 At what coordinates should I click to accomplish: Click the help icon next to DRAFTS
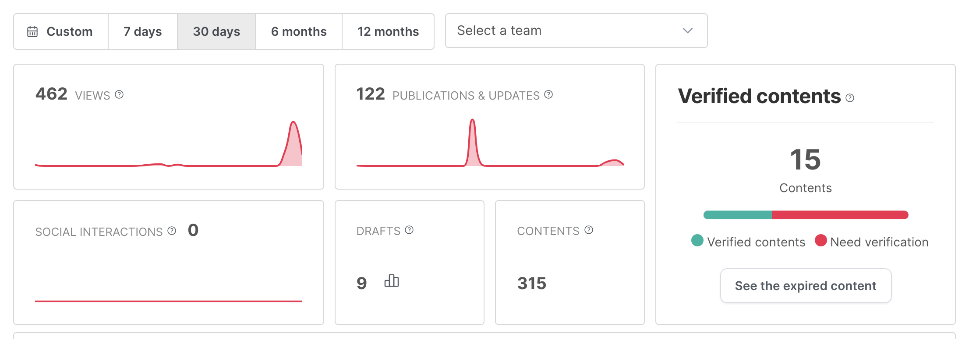(409, 230)
